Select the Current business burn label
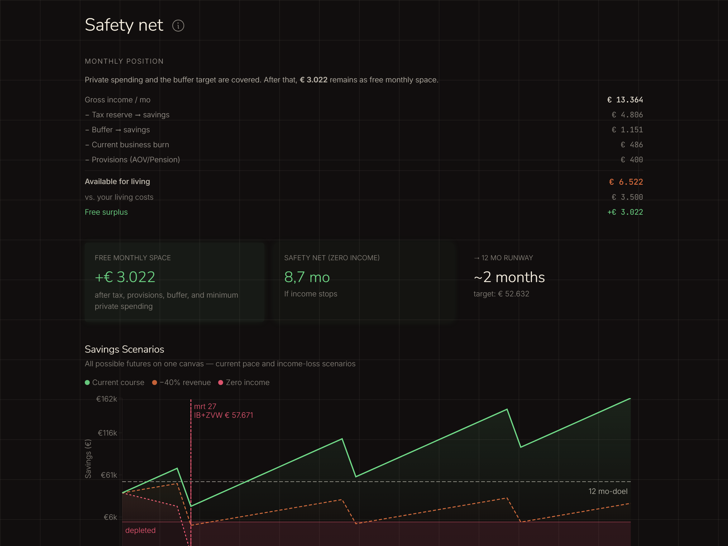 [127, 145]
